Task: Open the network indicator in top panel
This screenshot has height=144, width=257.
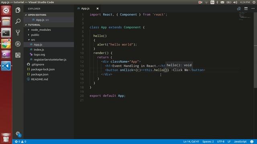Action: click(206, 2)
